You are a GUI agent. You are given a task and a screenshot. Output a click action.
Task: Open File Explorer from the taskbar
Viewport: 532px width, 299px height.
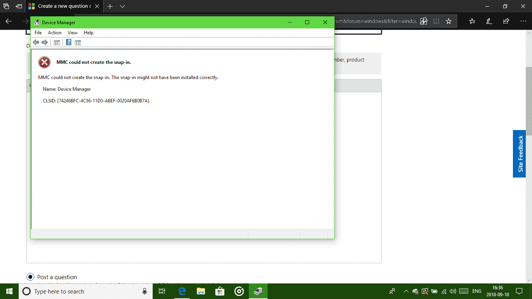[201, 291]
